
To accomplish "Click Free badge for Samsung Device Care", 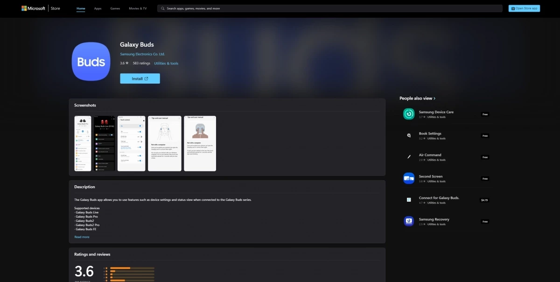I will [x=485, y=114].
